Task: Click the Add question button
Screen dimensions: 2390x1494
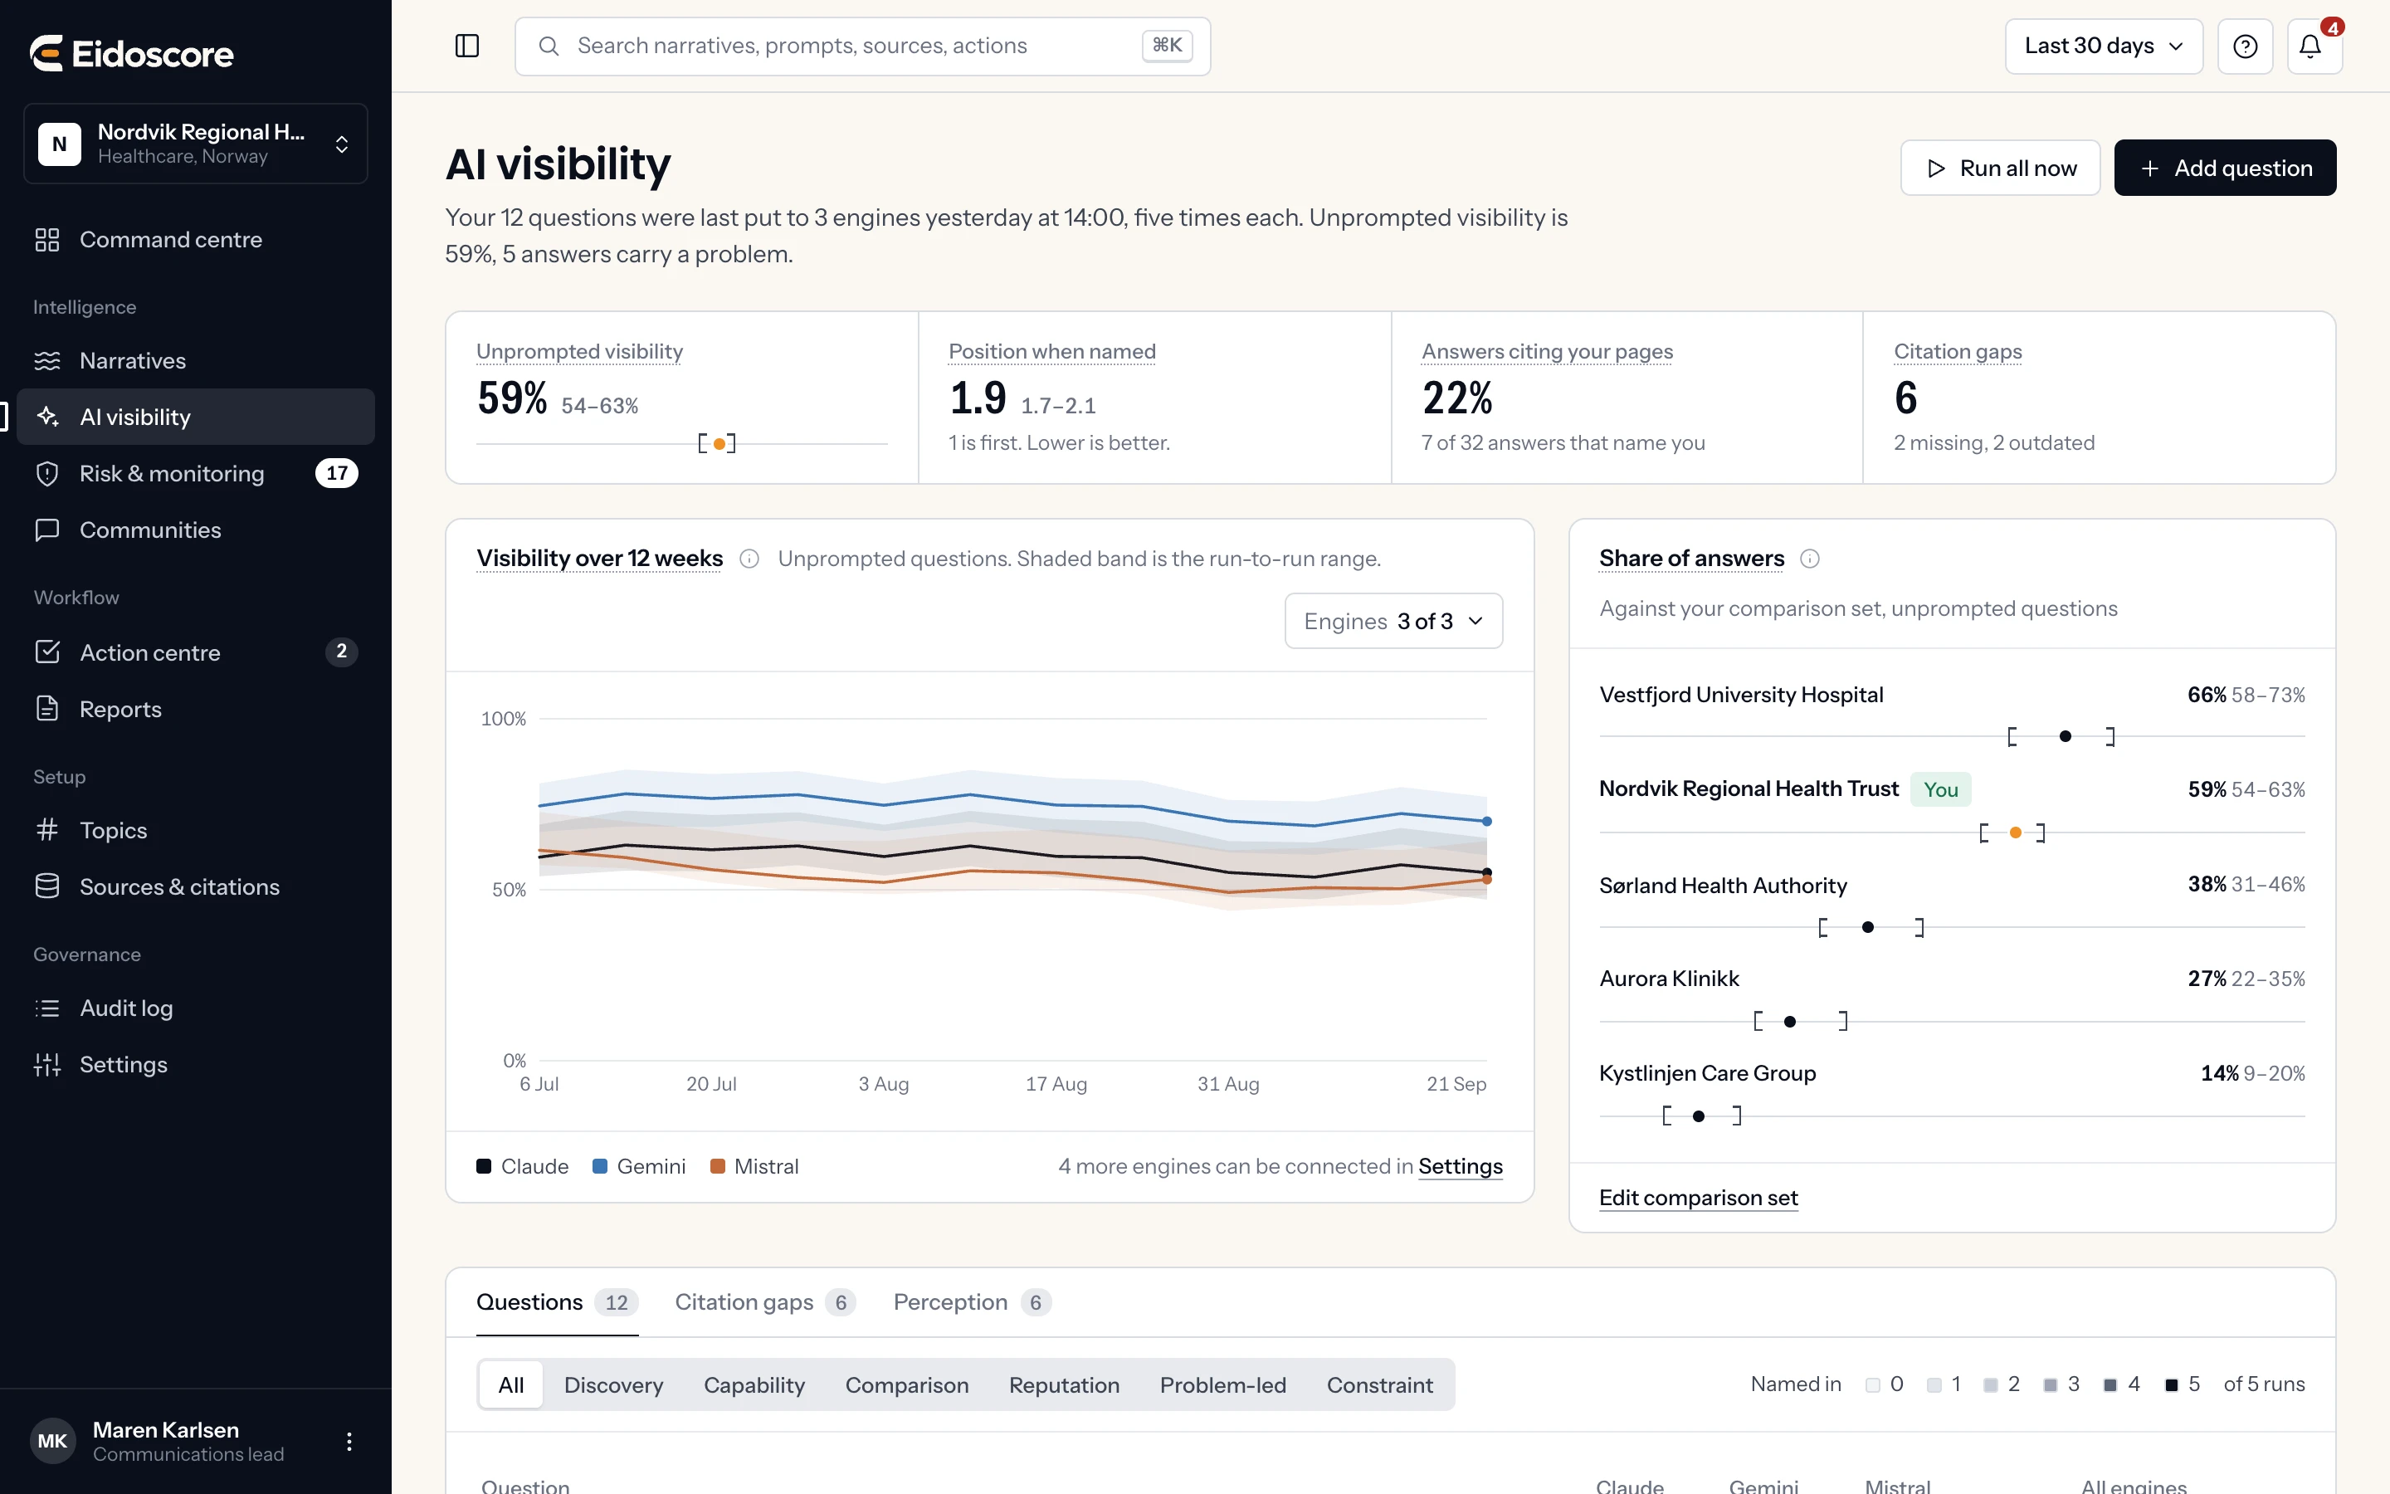Action: (2225, 168)
